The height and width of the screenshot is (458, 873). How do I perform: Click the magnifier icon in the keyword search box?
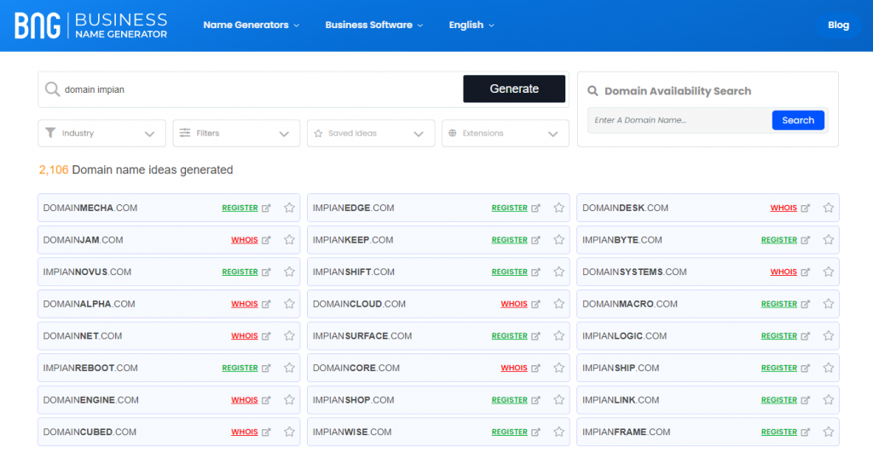(x=52, y=89)
